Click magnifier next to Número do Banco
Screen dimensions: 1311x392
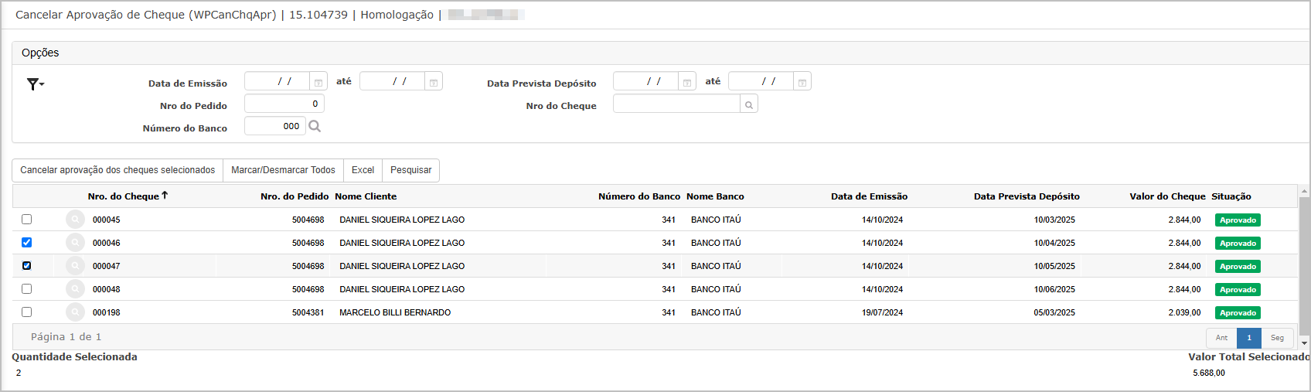315,126
